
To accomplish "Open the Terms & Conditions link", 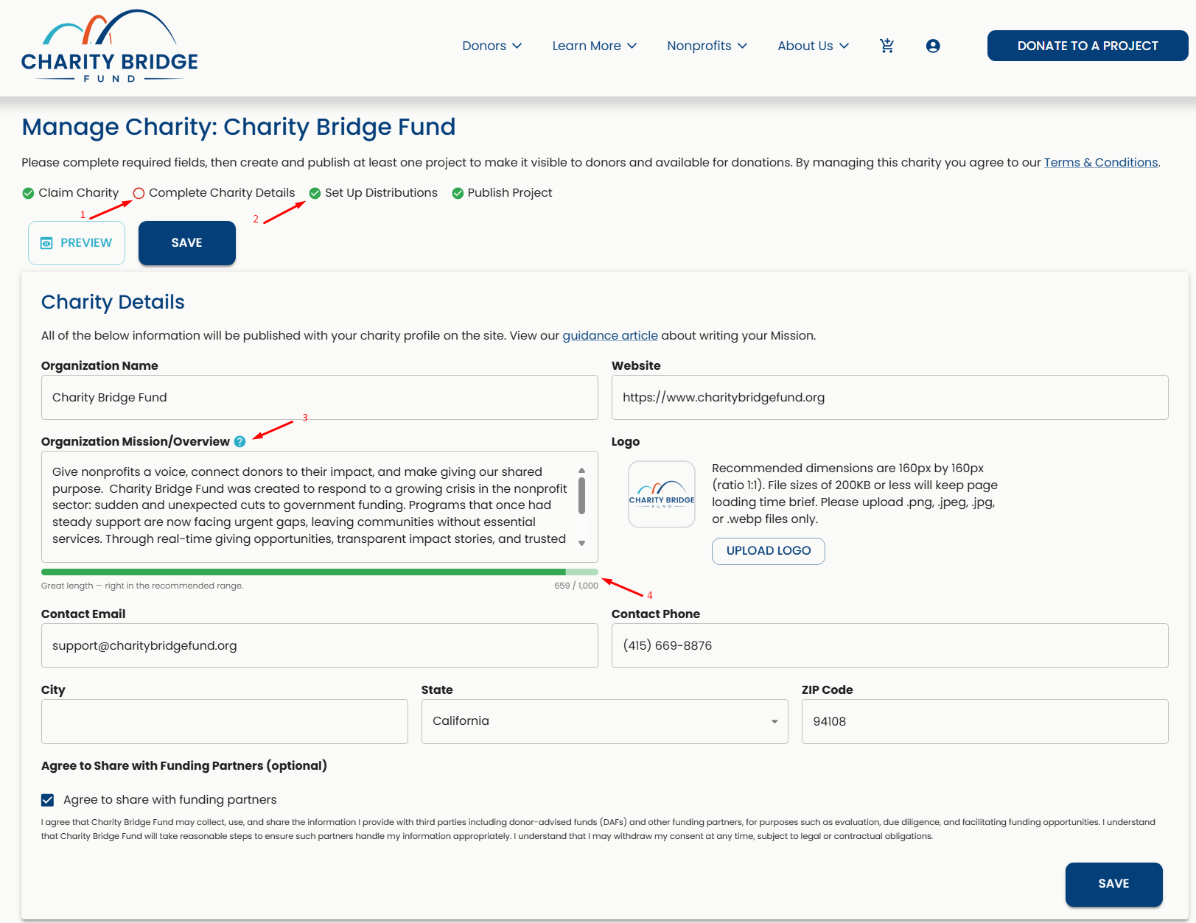I will [x=1101, y=163].
